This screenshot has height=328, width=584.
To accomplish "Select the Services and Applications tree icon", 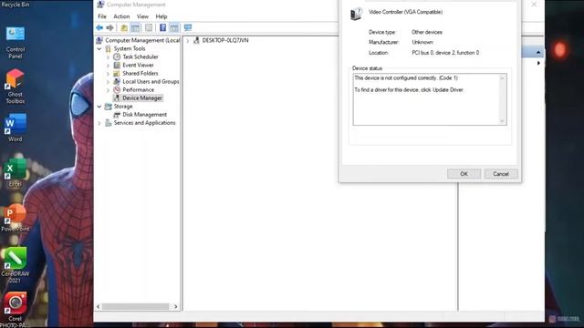I will tap(108, 123).
